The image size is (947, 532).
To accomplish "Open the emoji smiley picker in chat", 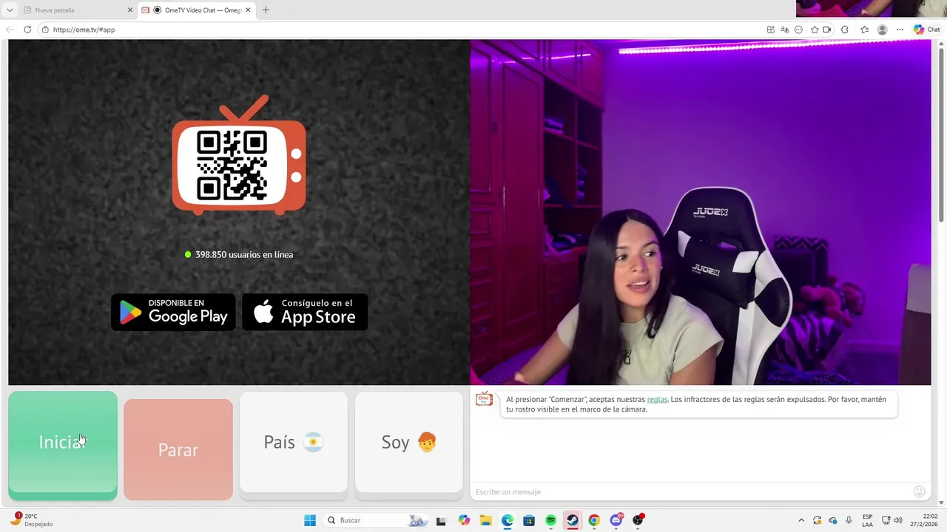I will coord(920,491).
